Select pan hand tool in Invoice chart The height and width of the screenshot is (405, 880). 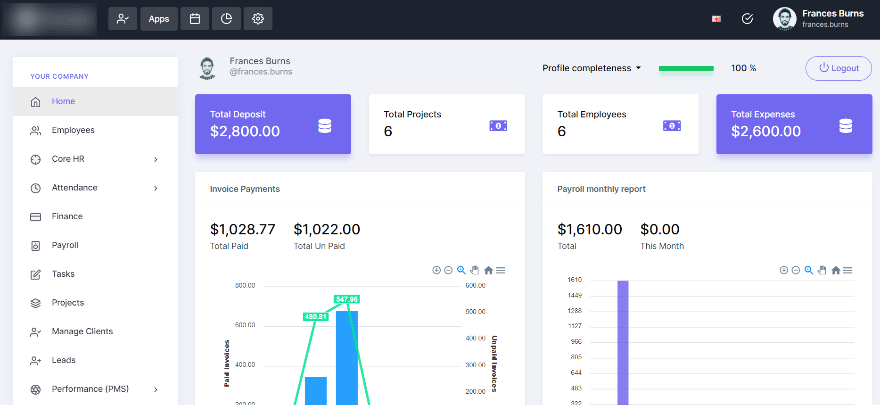point(475,270)
